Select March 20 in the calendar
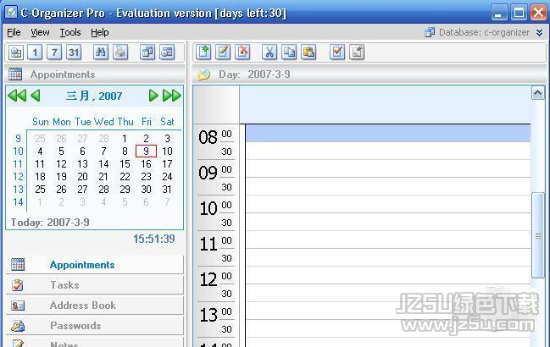Image resolution: width=550 pixels, height=347 pixels. coord(82,177)
